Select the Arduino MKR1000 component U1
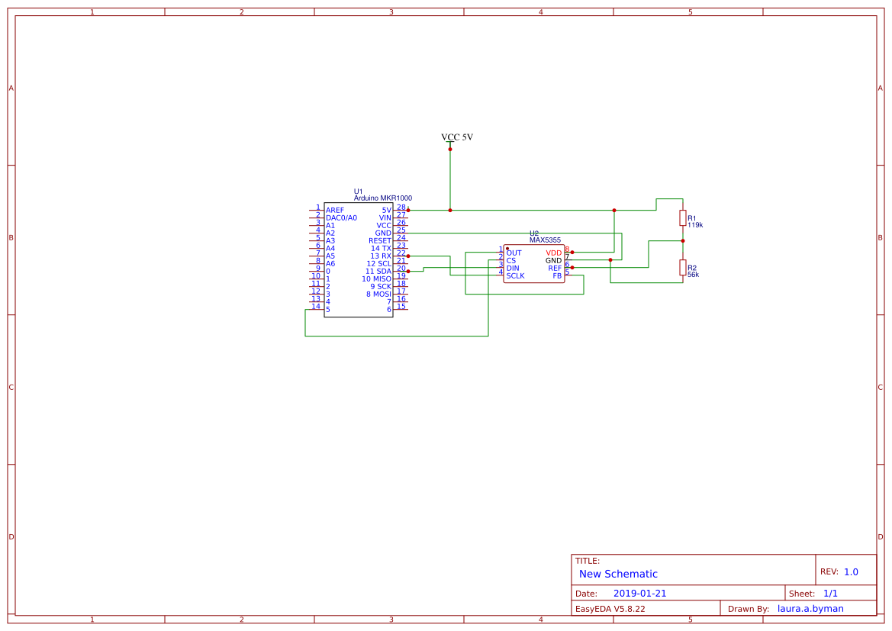This screenshot has width=892, height=631. point(359,259)
